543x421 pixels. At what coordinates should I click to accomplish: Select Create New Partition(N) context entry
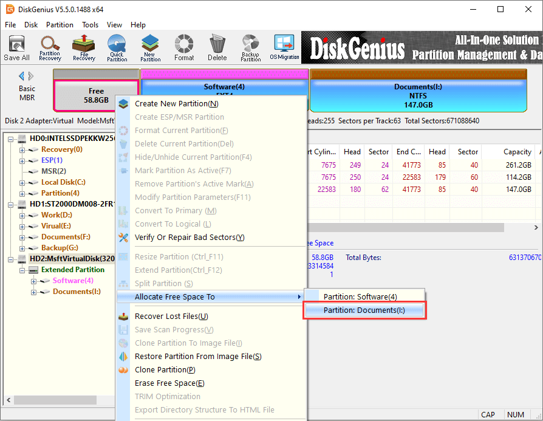click(176, 104)
